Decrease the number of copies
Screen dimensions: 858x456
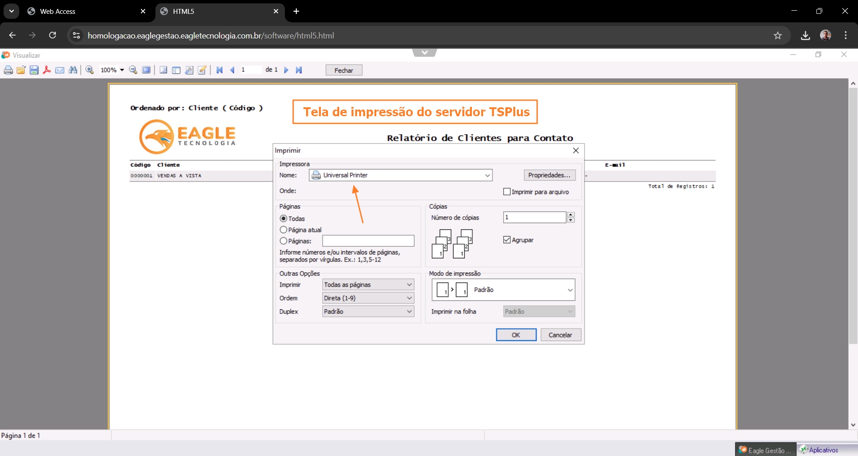(571, 220)
